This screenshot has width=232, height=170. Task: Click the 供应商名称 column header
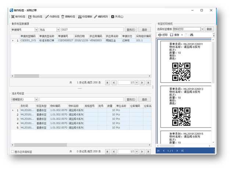click(113, 36)
